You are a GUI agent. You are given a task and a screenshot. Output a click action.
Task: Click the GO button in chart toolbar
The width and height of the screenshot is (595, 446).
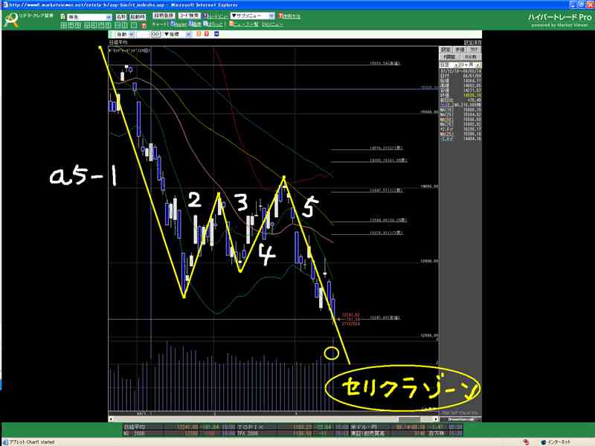156,34
